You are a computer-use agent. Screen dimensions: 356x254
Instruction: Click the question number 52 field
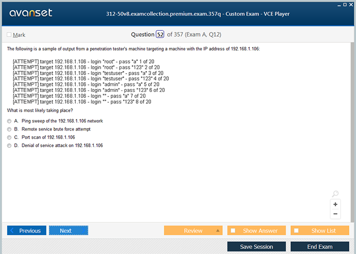pyautogui.click(x=160, y=35)
